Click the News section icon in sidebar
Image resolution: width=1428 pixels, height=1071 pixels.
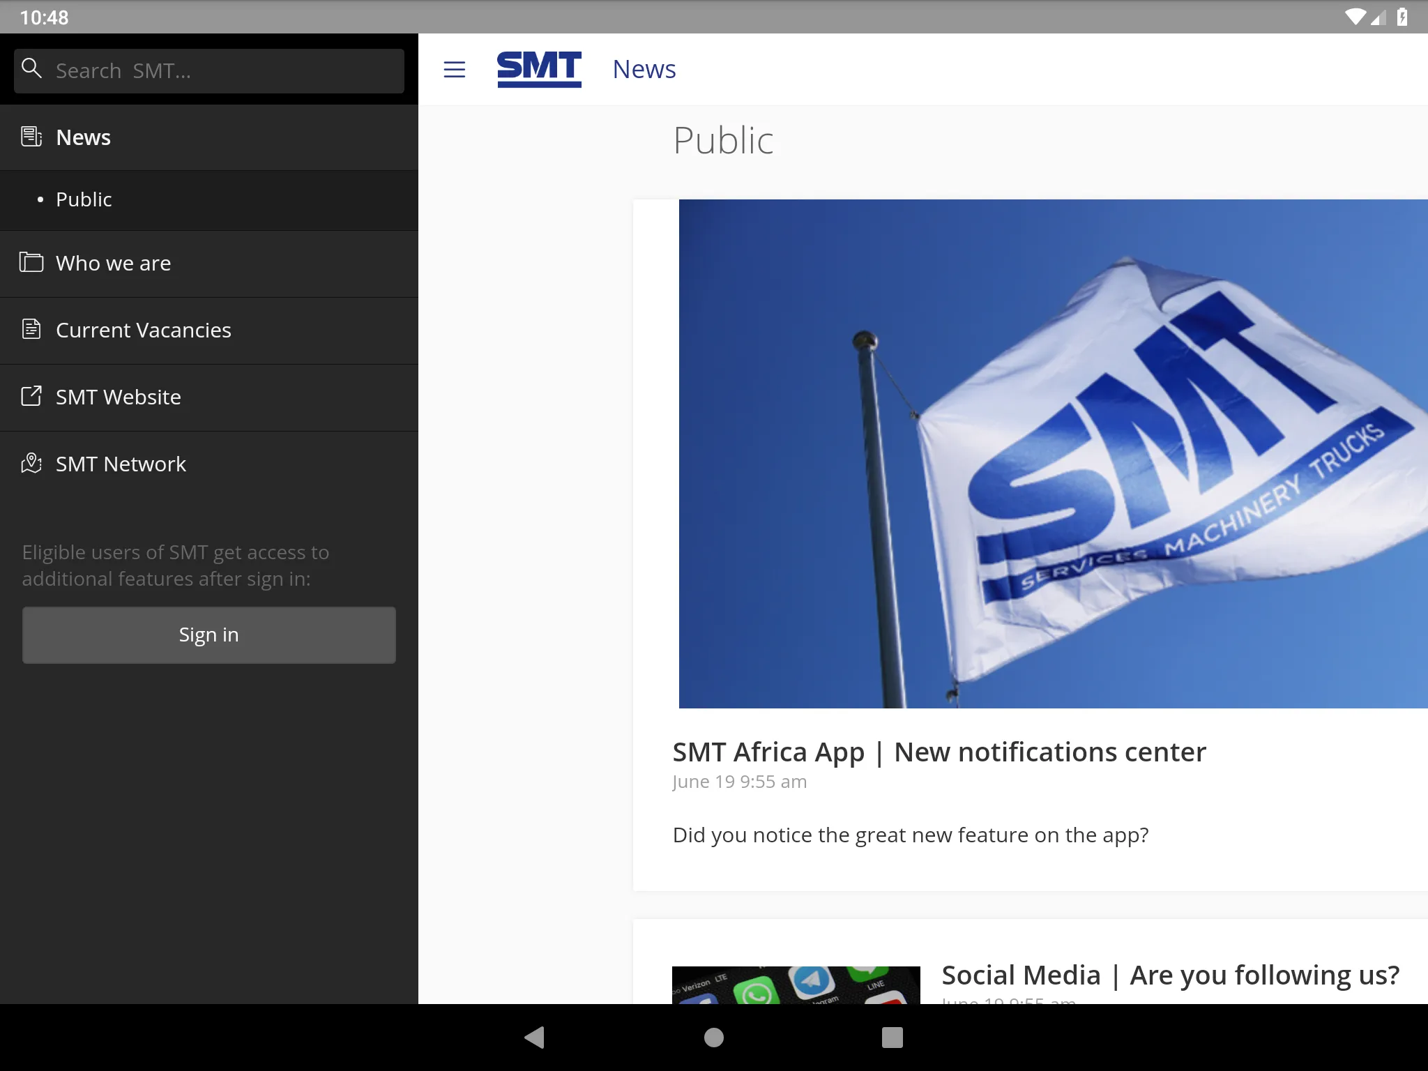pos(31,136)
